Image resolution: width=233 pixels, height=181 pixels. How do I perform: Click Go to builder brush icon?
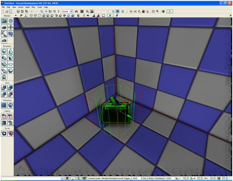(10, 133)
